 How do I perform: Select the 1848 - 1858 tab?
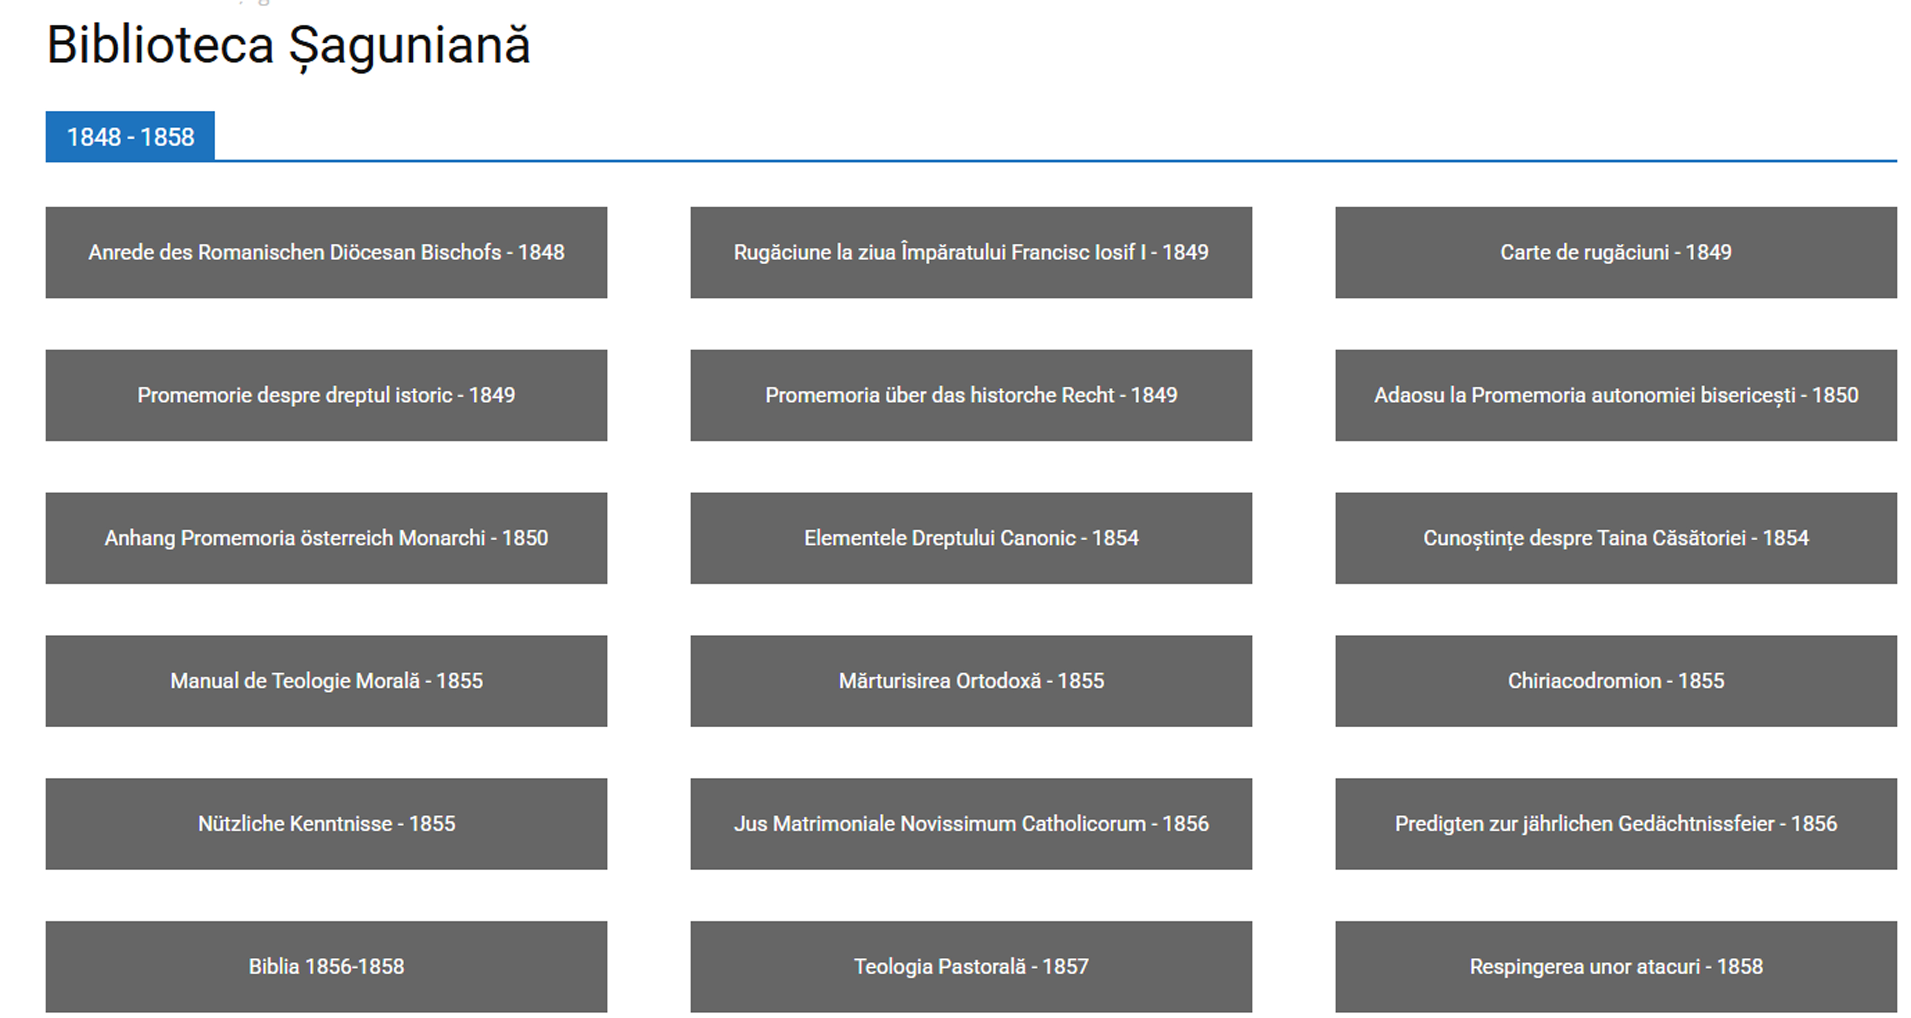coord(130,136)
